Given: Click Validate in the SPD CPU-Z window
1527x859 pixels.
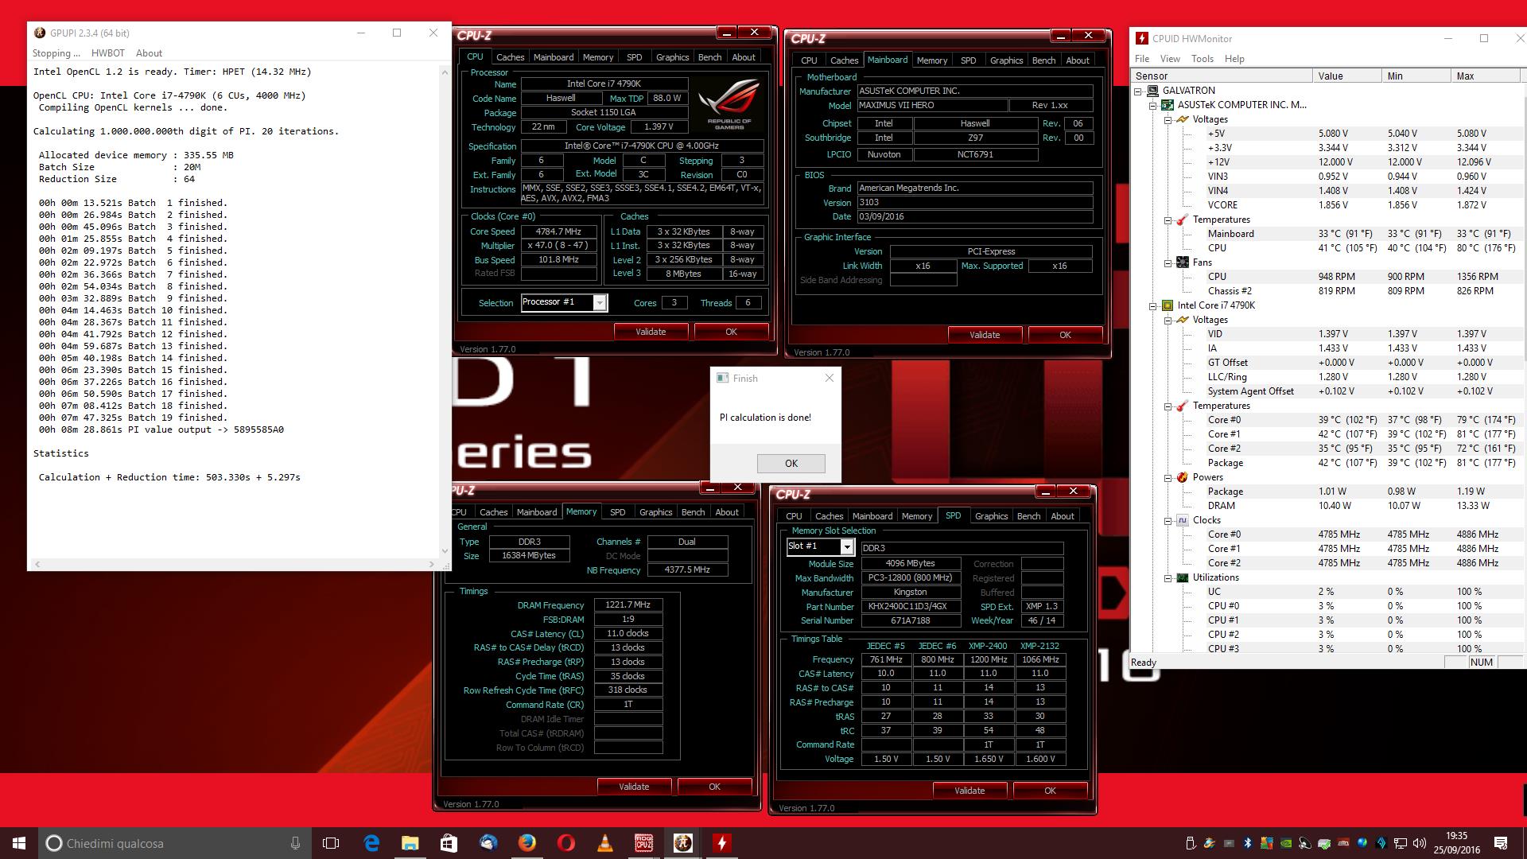Looking at the screenshot, I should pos(969,791).
